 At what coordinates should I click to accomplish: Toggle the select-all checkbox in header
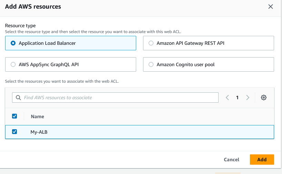(14, 116)
